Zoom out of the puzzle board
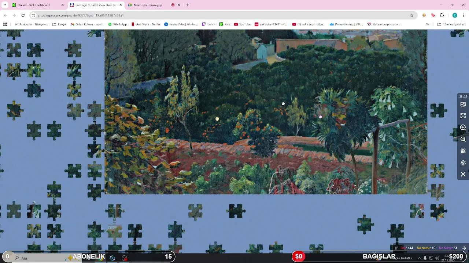The width and height of the screenshot is (469, 263). point(463,139)
